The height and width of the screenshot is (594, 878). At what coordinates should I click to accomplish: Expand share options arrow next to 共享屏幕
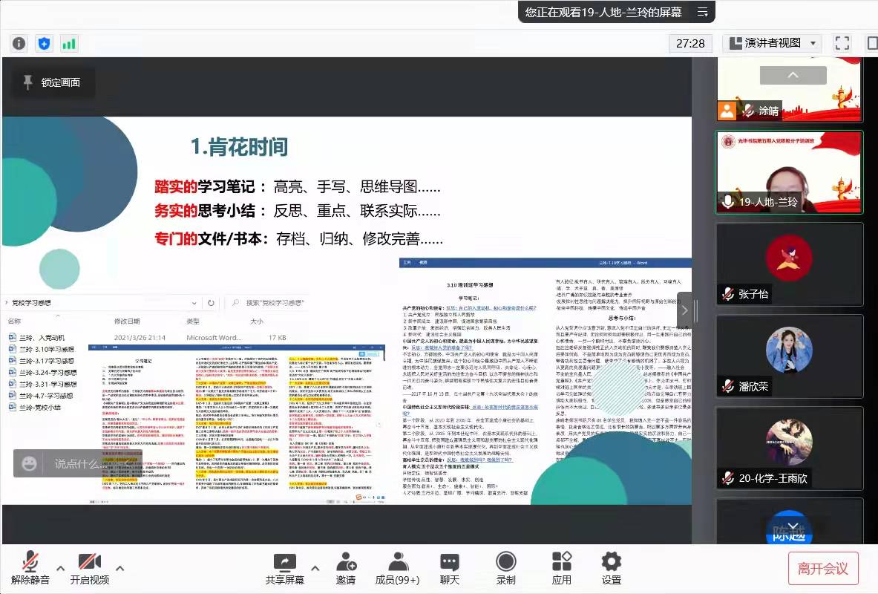click(315, 568)
